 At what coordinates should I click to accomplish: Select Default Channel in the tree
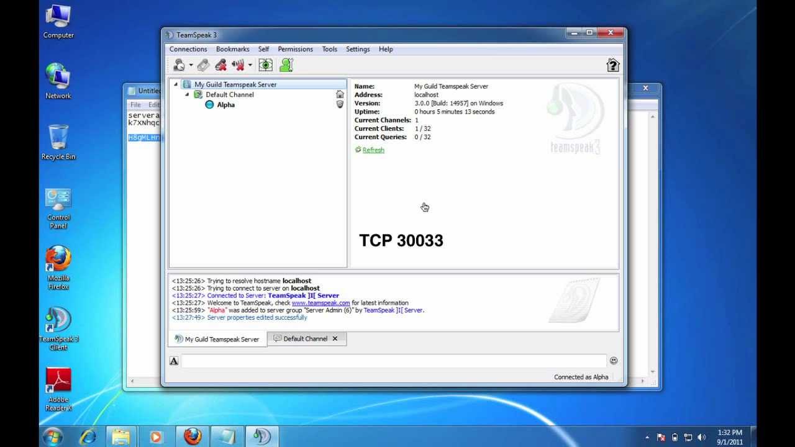point(229,94)
